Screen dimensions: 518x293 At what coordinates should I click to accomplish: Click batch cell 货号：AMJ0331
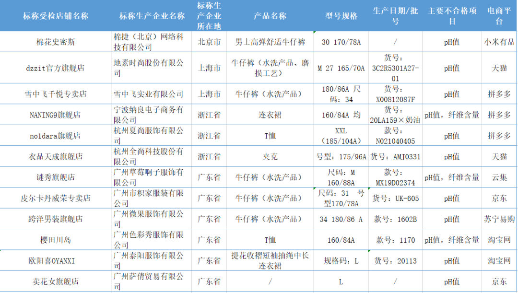coord(395,157)
